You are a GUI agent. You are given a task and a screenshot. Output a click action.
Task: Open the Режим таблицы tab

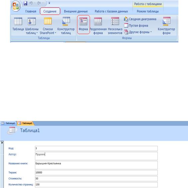(x=148, y=11)
